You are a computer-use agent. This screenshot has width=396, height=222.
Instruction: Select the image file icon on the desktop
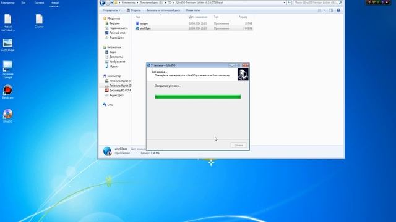click(x=7, y=43)
